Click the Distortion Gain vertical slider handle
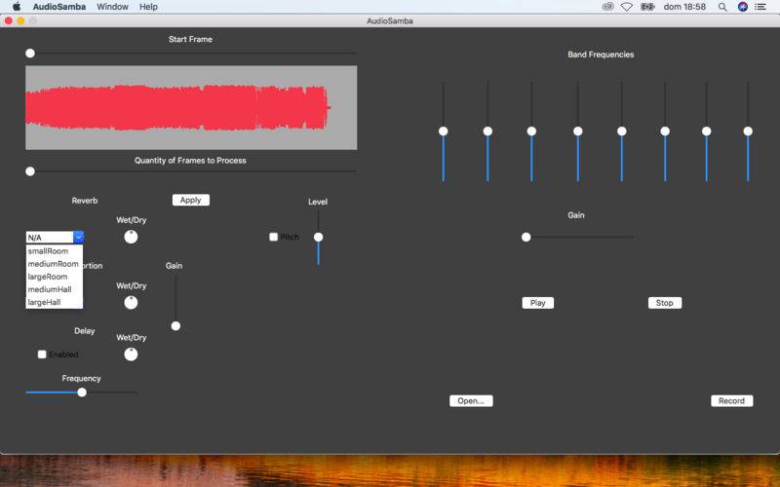This screenshot has width=780, height=487. (x=175, y=326)
